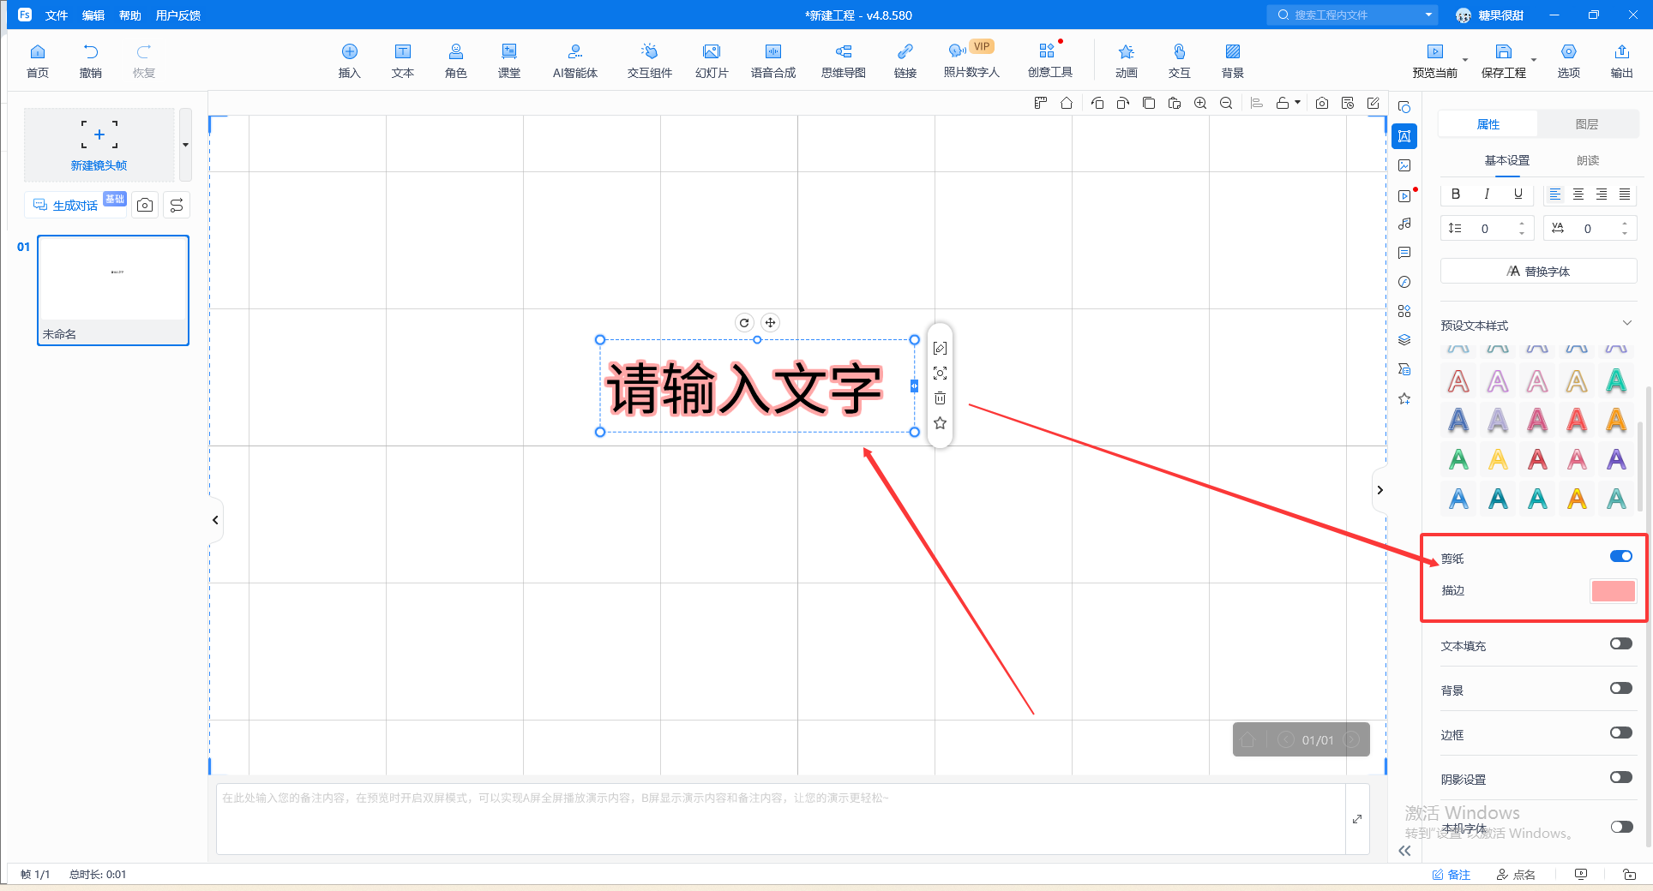Open the dropdown arrow beside 新建镜头帧
Viewport: 1653px width, 891px height.
point(185,145)
